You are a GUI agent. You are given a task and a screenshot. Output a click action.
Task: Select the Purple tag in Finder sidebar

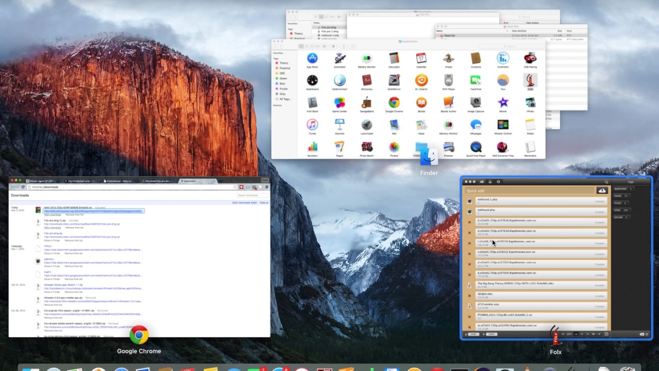click(283, 89)
